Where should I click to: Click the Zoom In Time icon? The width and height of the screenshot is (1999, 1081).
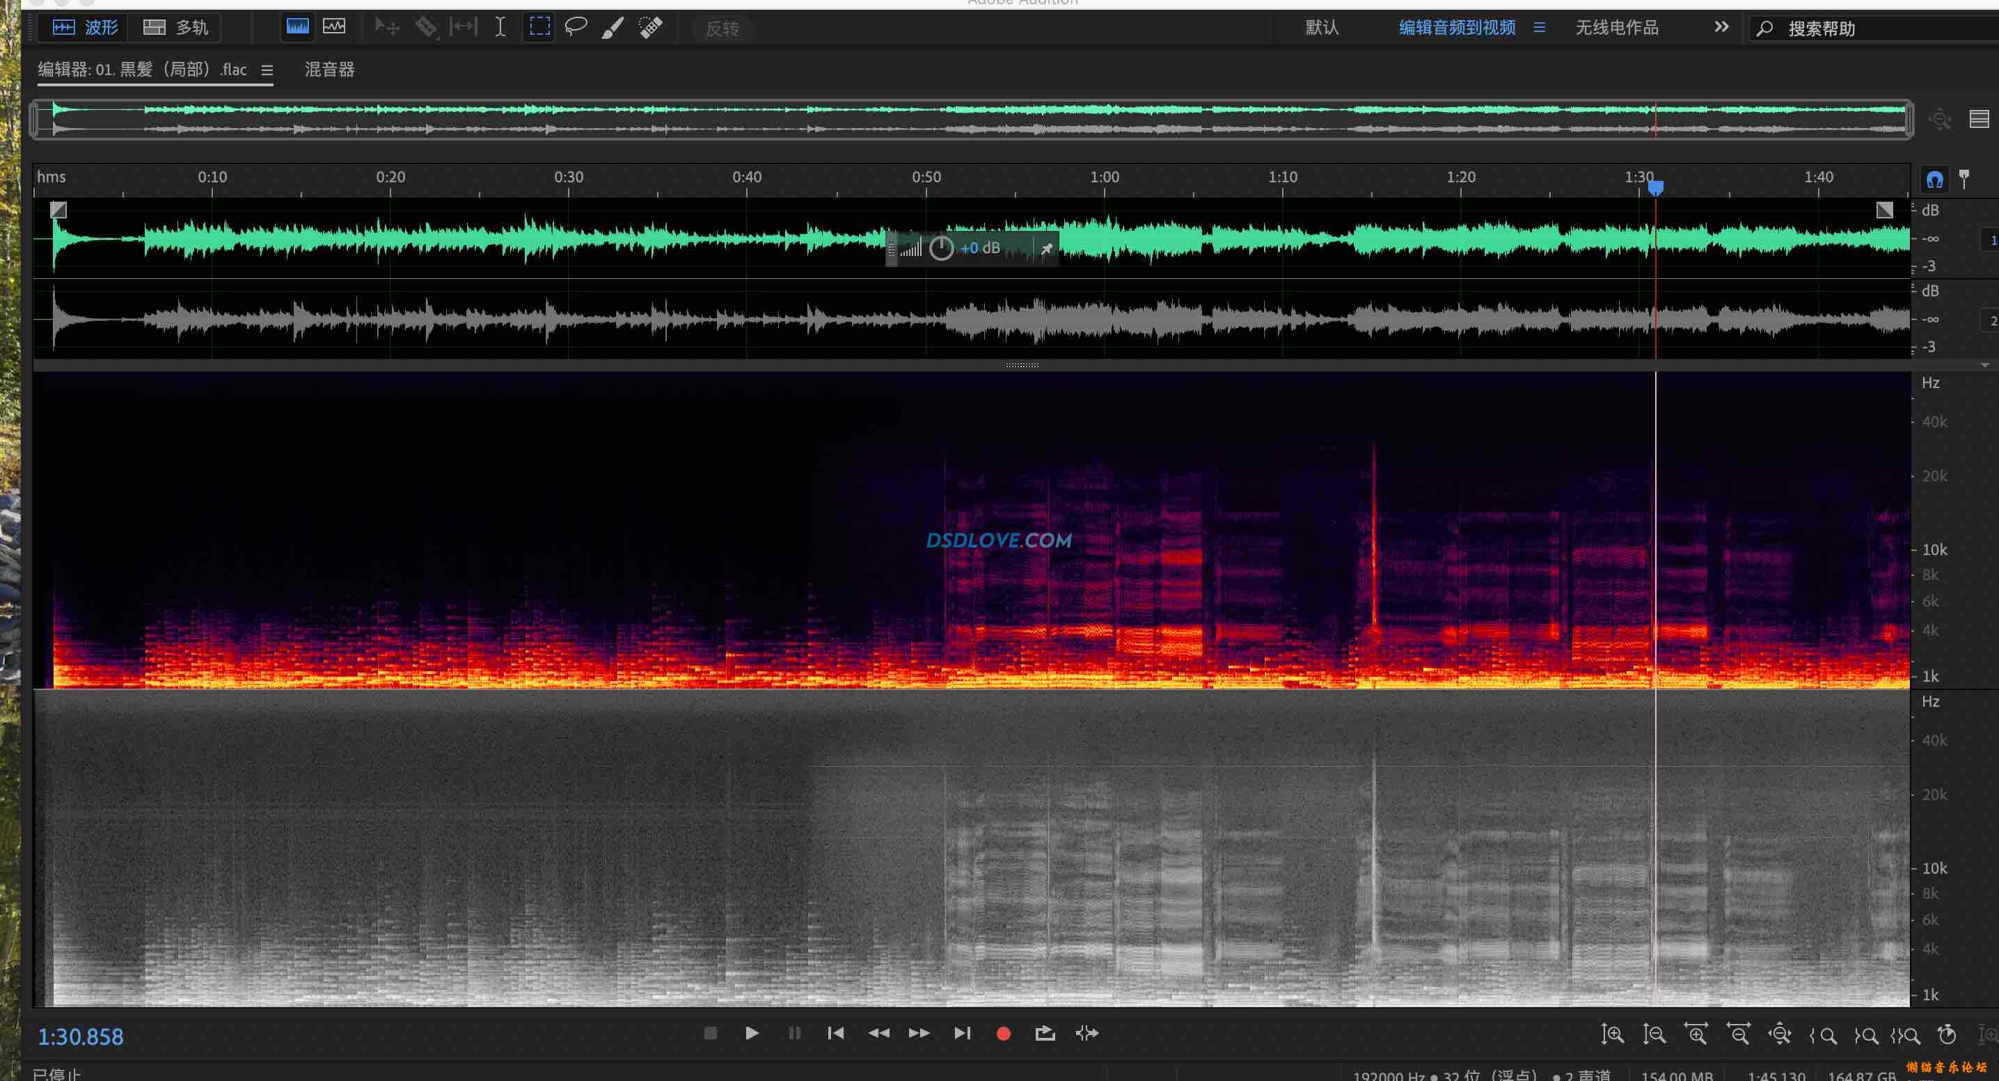[x=1696, y=1034]
